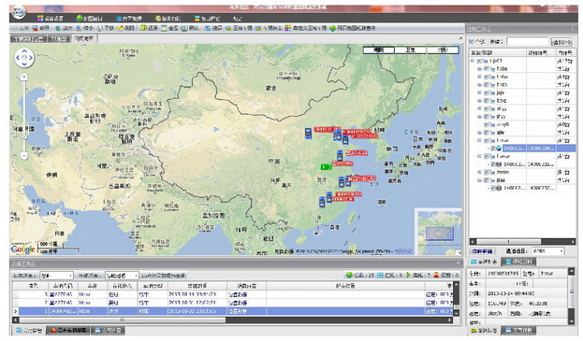
Task: Switch to the satellite map view button
Action: (x=411, y=50)
